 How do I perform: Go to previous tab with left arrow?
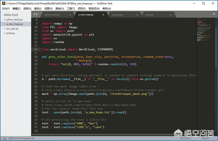(x=34, y=14)
